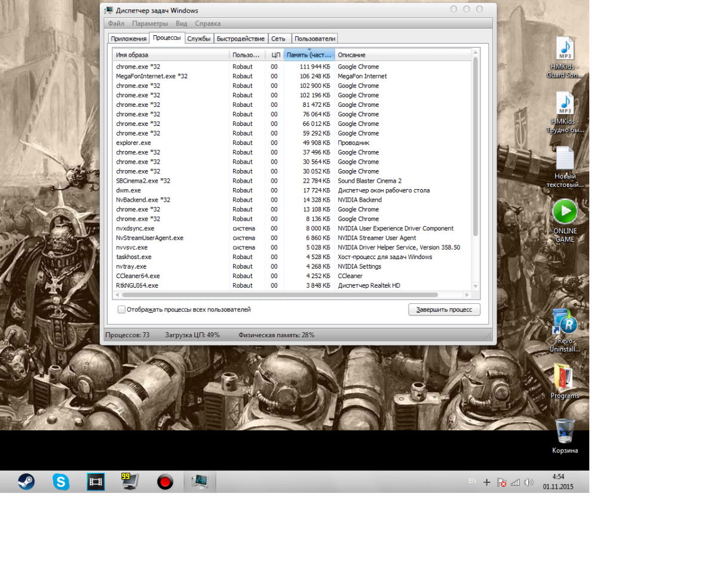This screenshot has height=573, width=717.
Task: Select the nvxdsync.exe process row
Action: point(293,229)
